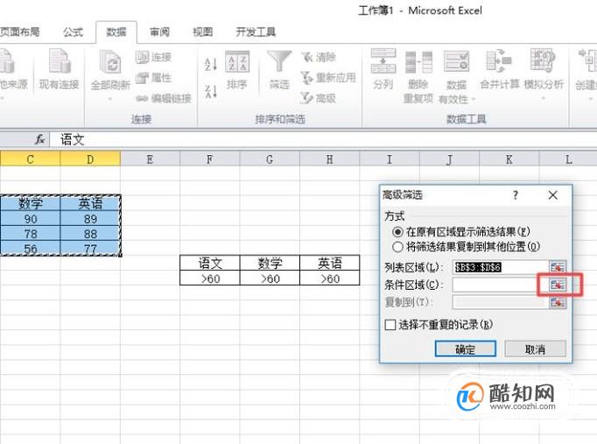Screen dimensions: 597x444
Task: Click the Refresh All icon
Action: click(x=110, y=61)
